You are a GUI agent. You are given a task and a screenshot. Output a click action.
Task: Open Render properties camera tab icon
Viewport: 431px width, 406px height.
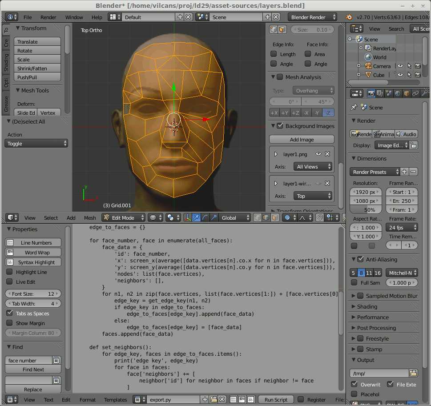[371, 93]
